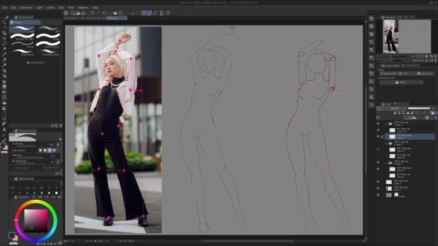Select the Magnifier zoom tool
The image size is (438, 246).
click(x=4, y=22)
